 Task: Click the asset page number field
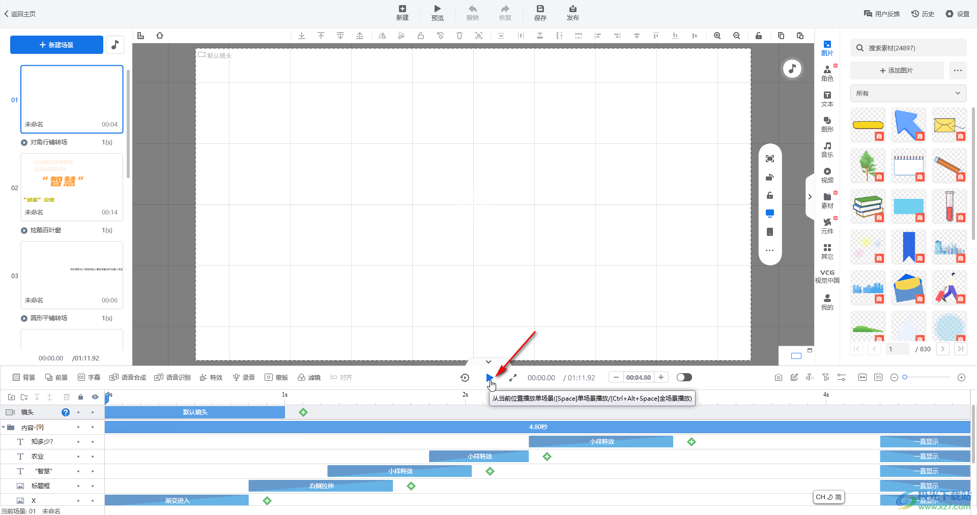[897, 349]
